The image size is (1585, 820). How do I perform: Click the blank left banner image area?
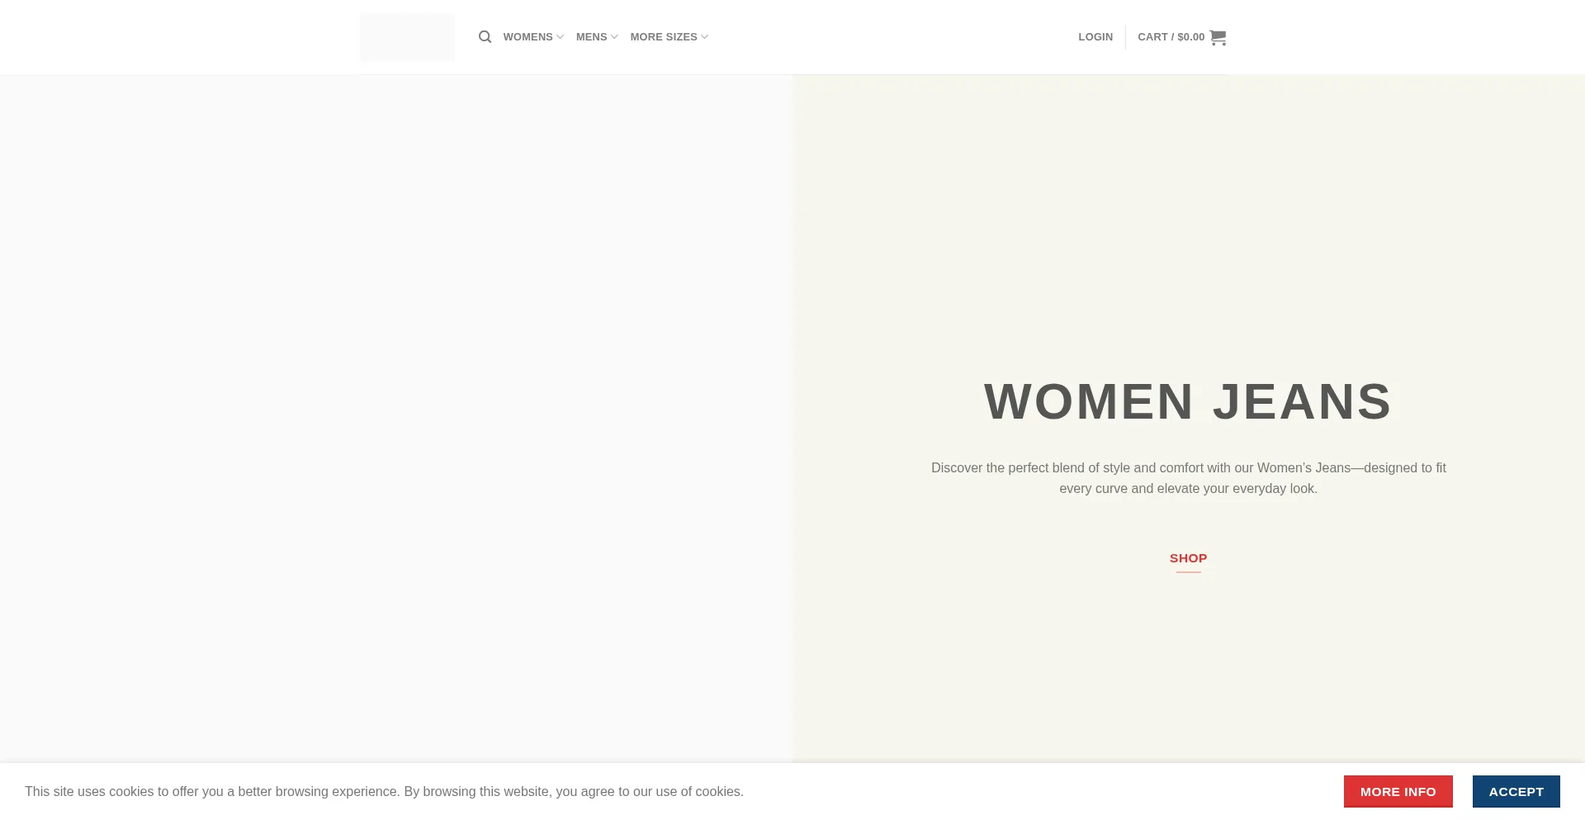396,413
